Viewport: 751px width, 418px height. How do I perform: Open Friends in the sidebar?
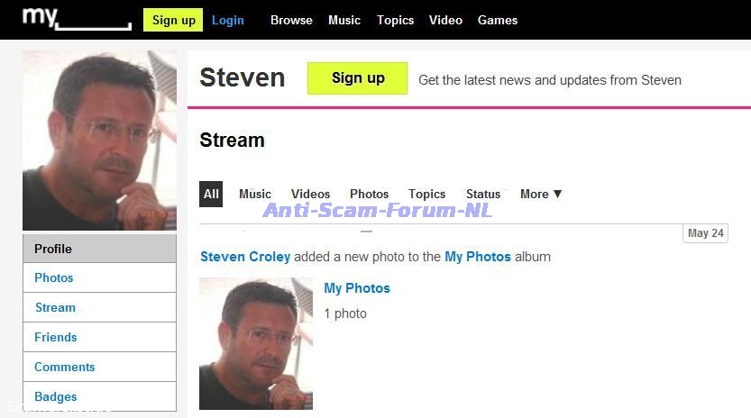pyautogui.click(x=56, y=337)
